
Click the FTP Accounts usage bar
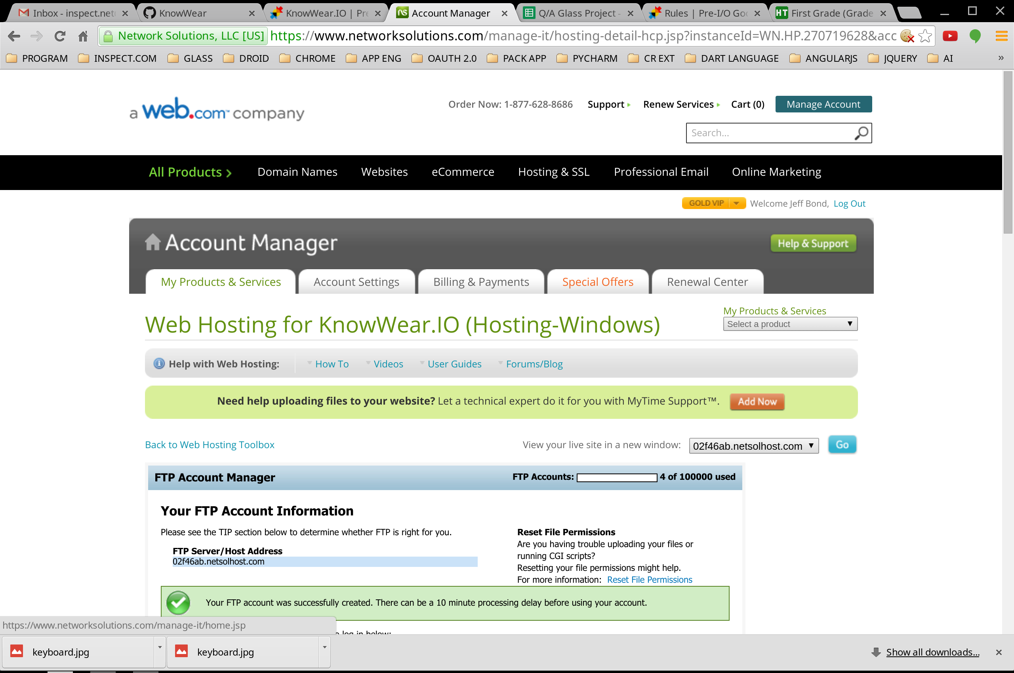(x=616, y=477)
